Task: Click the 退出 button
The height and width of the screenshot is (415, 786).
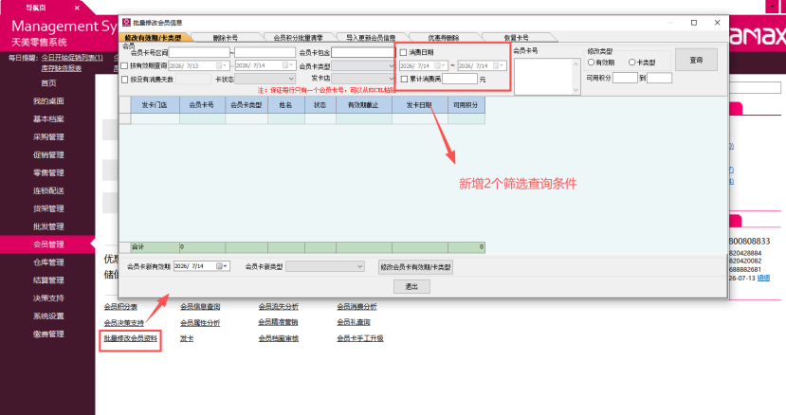Action: [411, 286]
